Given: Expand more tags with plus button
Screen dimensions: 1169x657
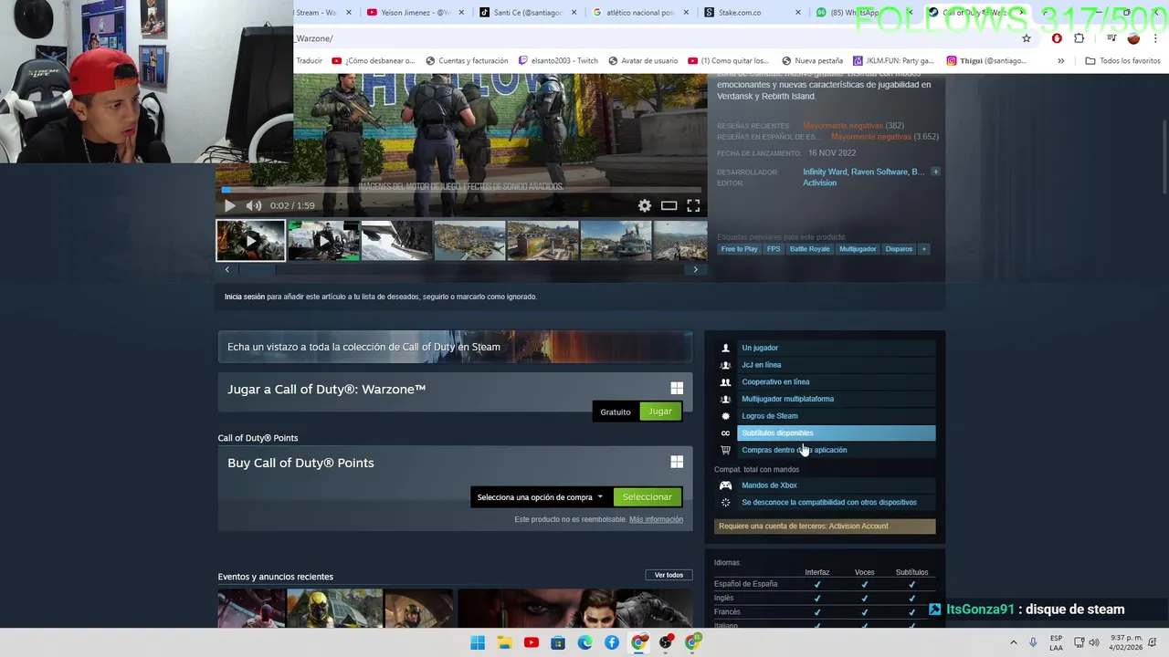Looking at the screenshot, I should tap(923, 249).
